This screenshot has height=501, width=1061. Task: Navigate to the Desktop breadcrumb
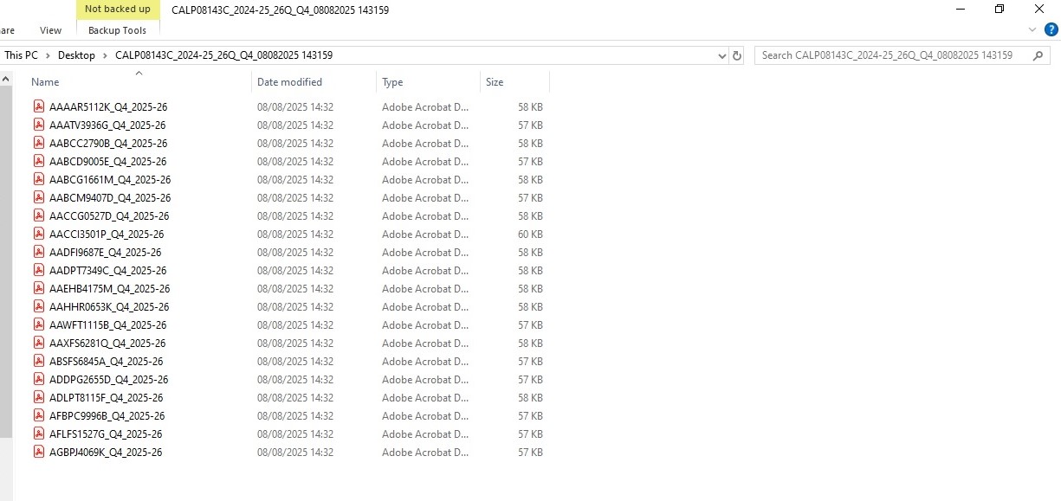pyautogui.click(x=76, y=55)
